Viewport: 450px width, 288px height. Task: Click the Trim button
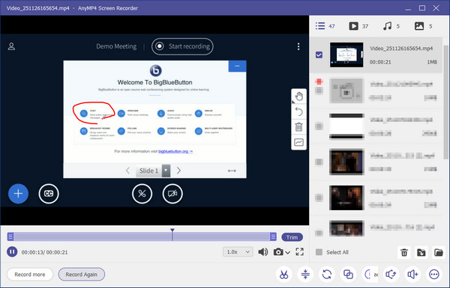pyautogui.click(x=292, y=237)
